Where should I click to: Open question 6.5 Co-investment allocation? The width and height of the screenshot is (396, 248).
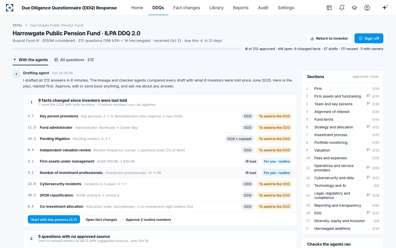tap(160, 207)
